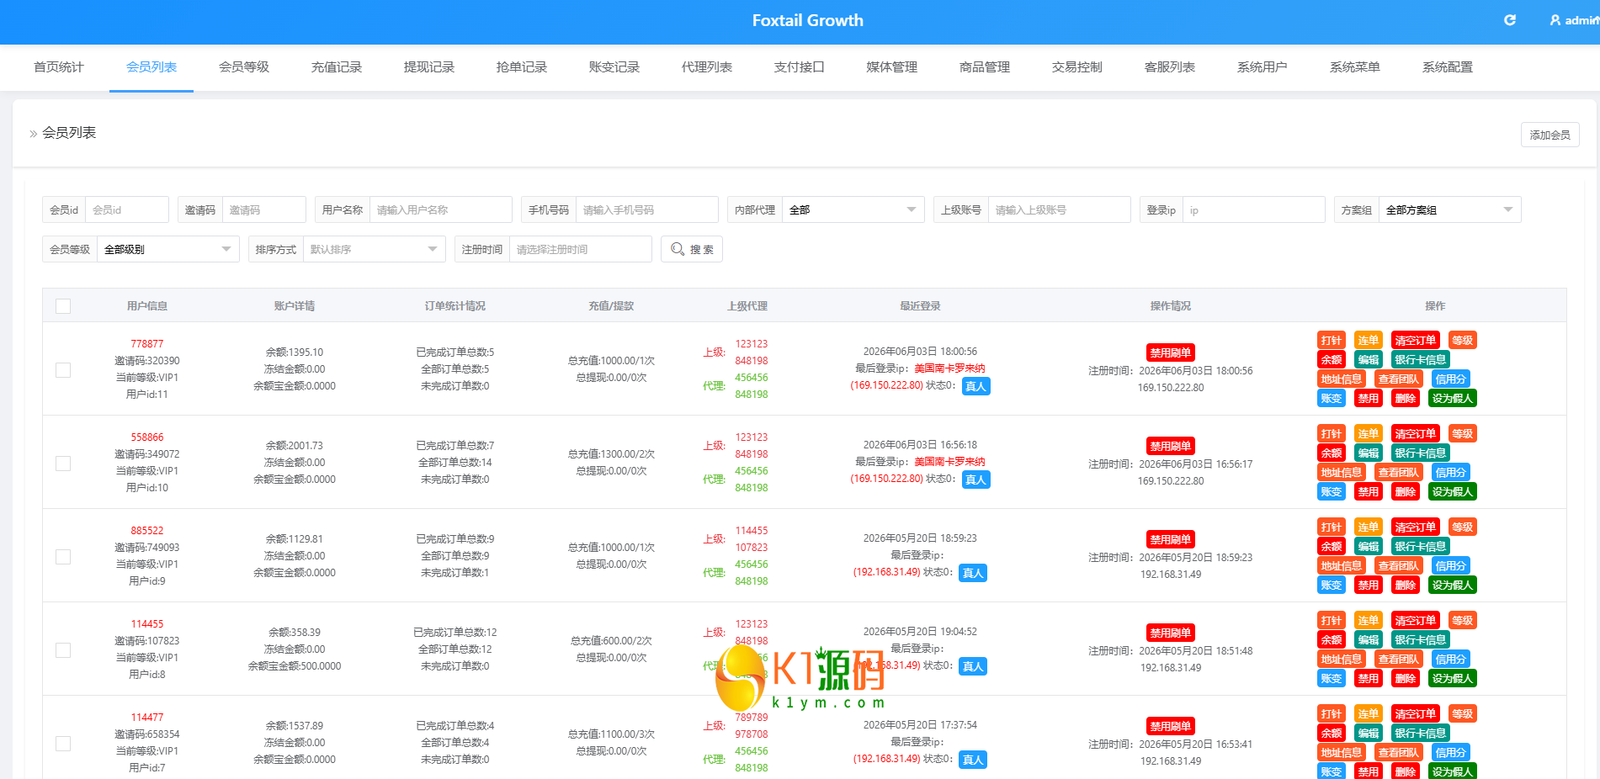Click 查看团队 for user 558866
Image resolution: width=1600 pixels, height=779 pixels.
point(1399,473)
